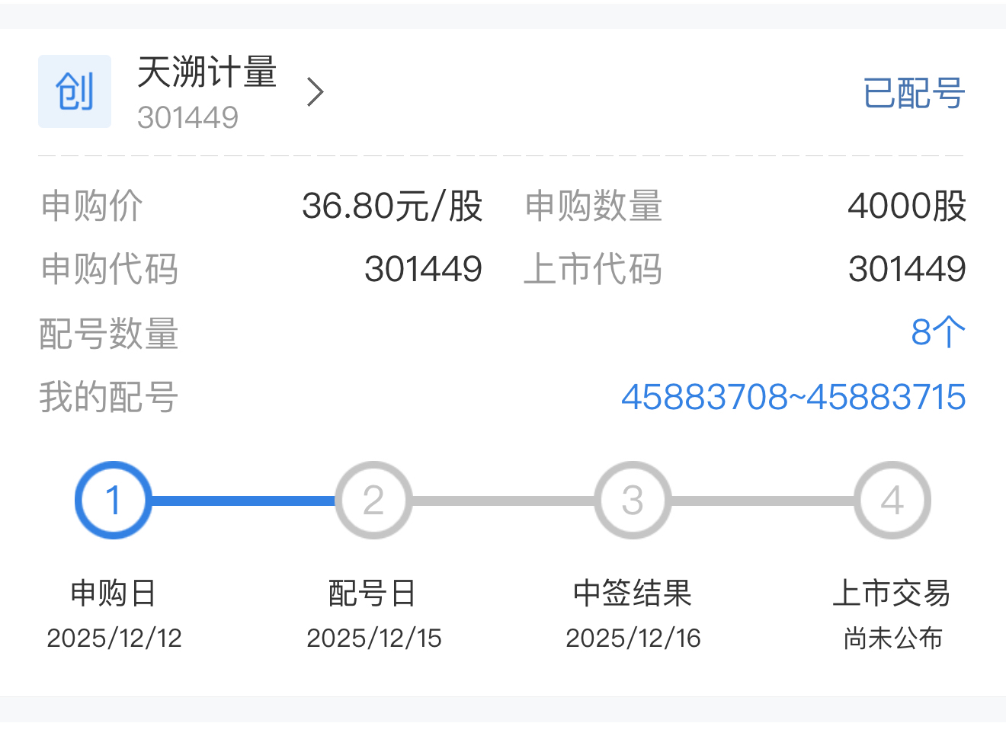Viewport: 1006px width, 736px height.
Task: Select the 配号日 step label
Action: tap(373, 593)
